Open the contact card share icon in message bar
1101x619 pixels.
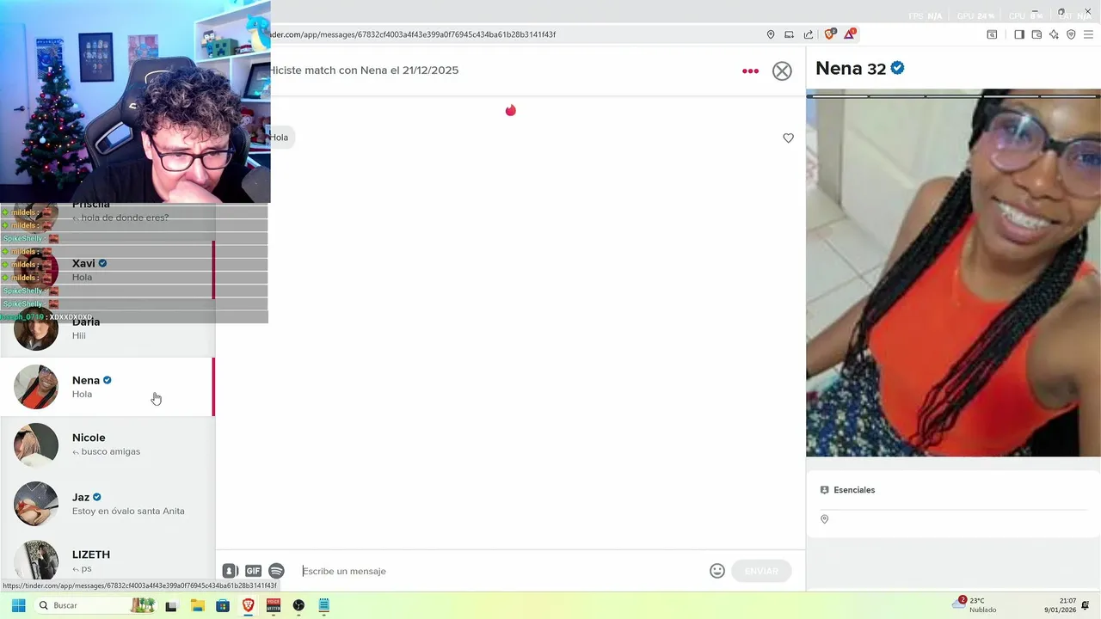230,571
